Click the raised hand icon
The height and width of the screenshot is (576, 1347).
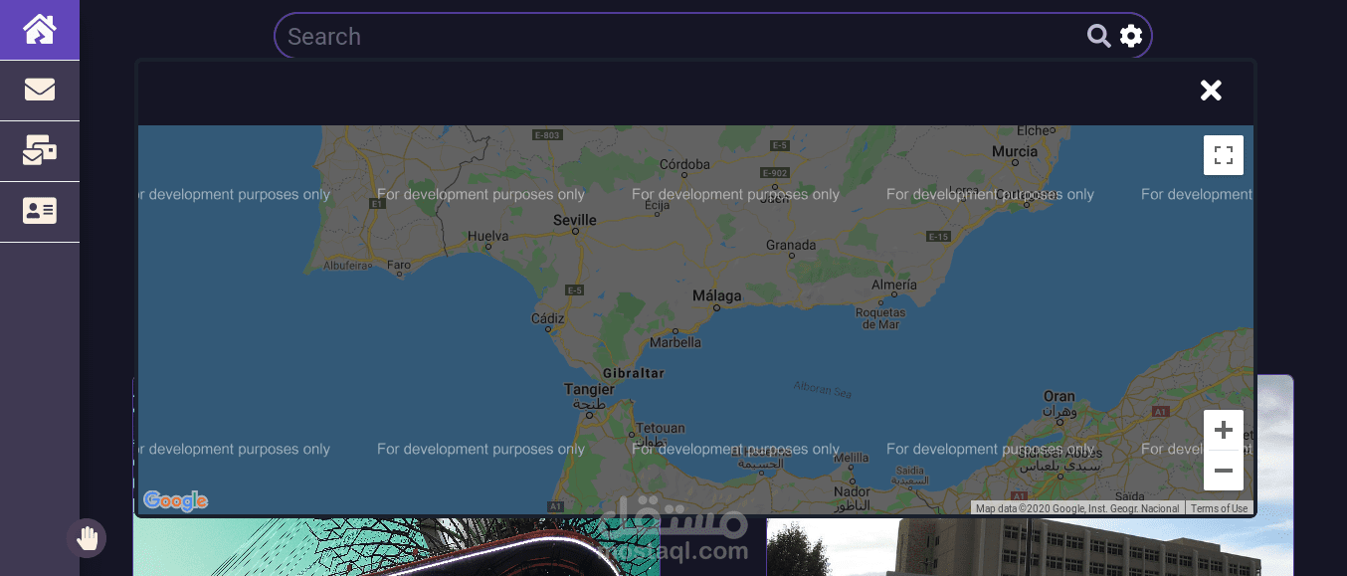coord(88,538)
